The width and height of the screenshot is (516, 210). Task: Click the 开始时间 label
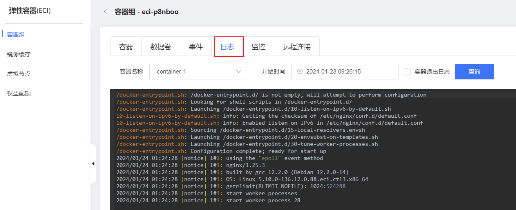(273, 72)
